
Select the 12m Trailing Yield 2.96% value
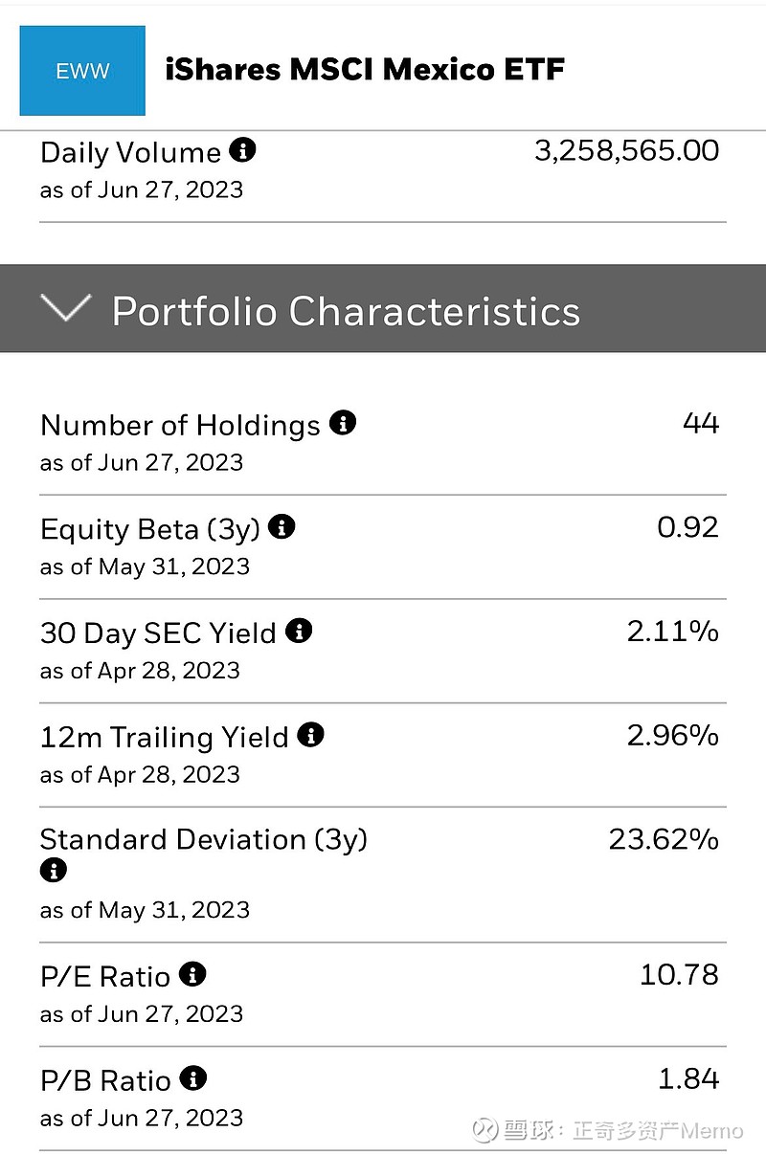(672, 735)
